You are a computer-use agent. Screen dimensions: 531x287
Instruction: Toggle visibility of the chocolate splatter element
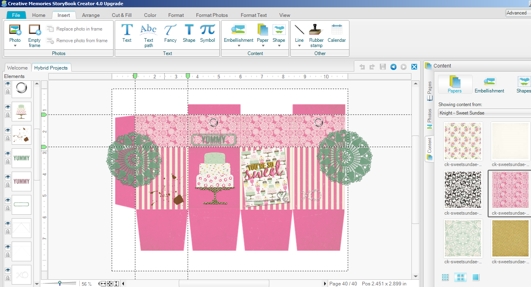(x=8, y=131)
